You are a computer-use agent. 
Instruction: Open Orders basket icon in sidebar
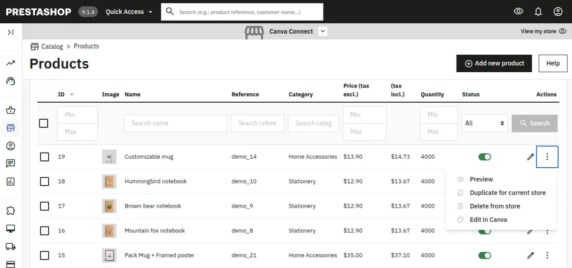[10, 110]
